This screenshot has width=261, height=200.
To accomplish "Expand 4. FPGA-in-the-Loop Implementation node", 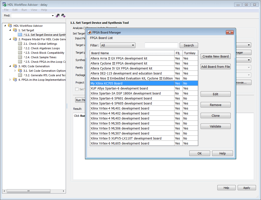I will pyautogui.click(x=10, y=79).
